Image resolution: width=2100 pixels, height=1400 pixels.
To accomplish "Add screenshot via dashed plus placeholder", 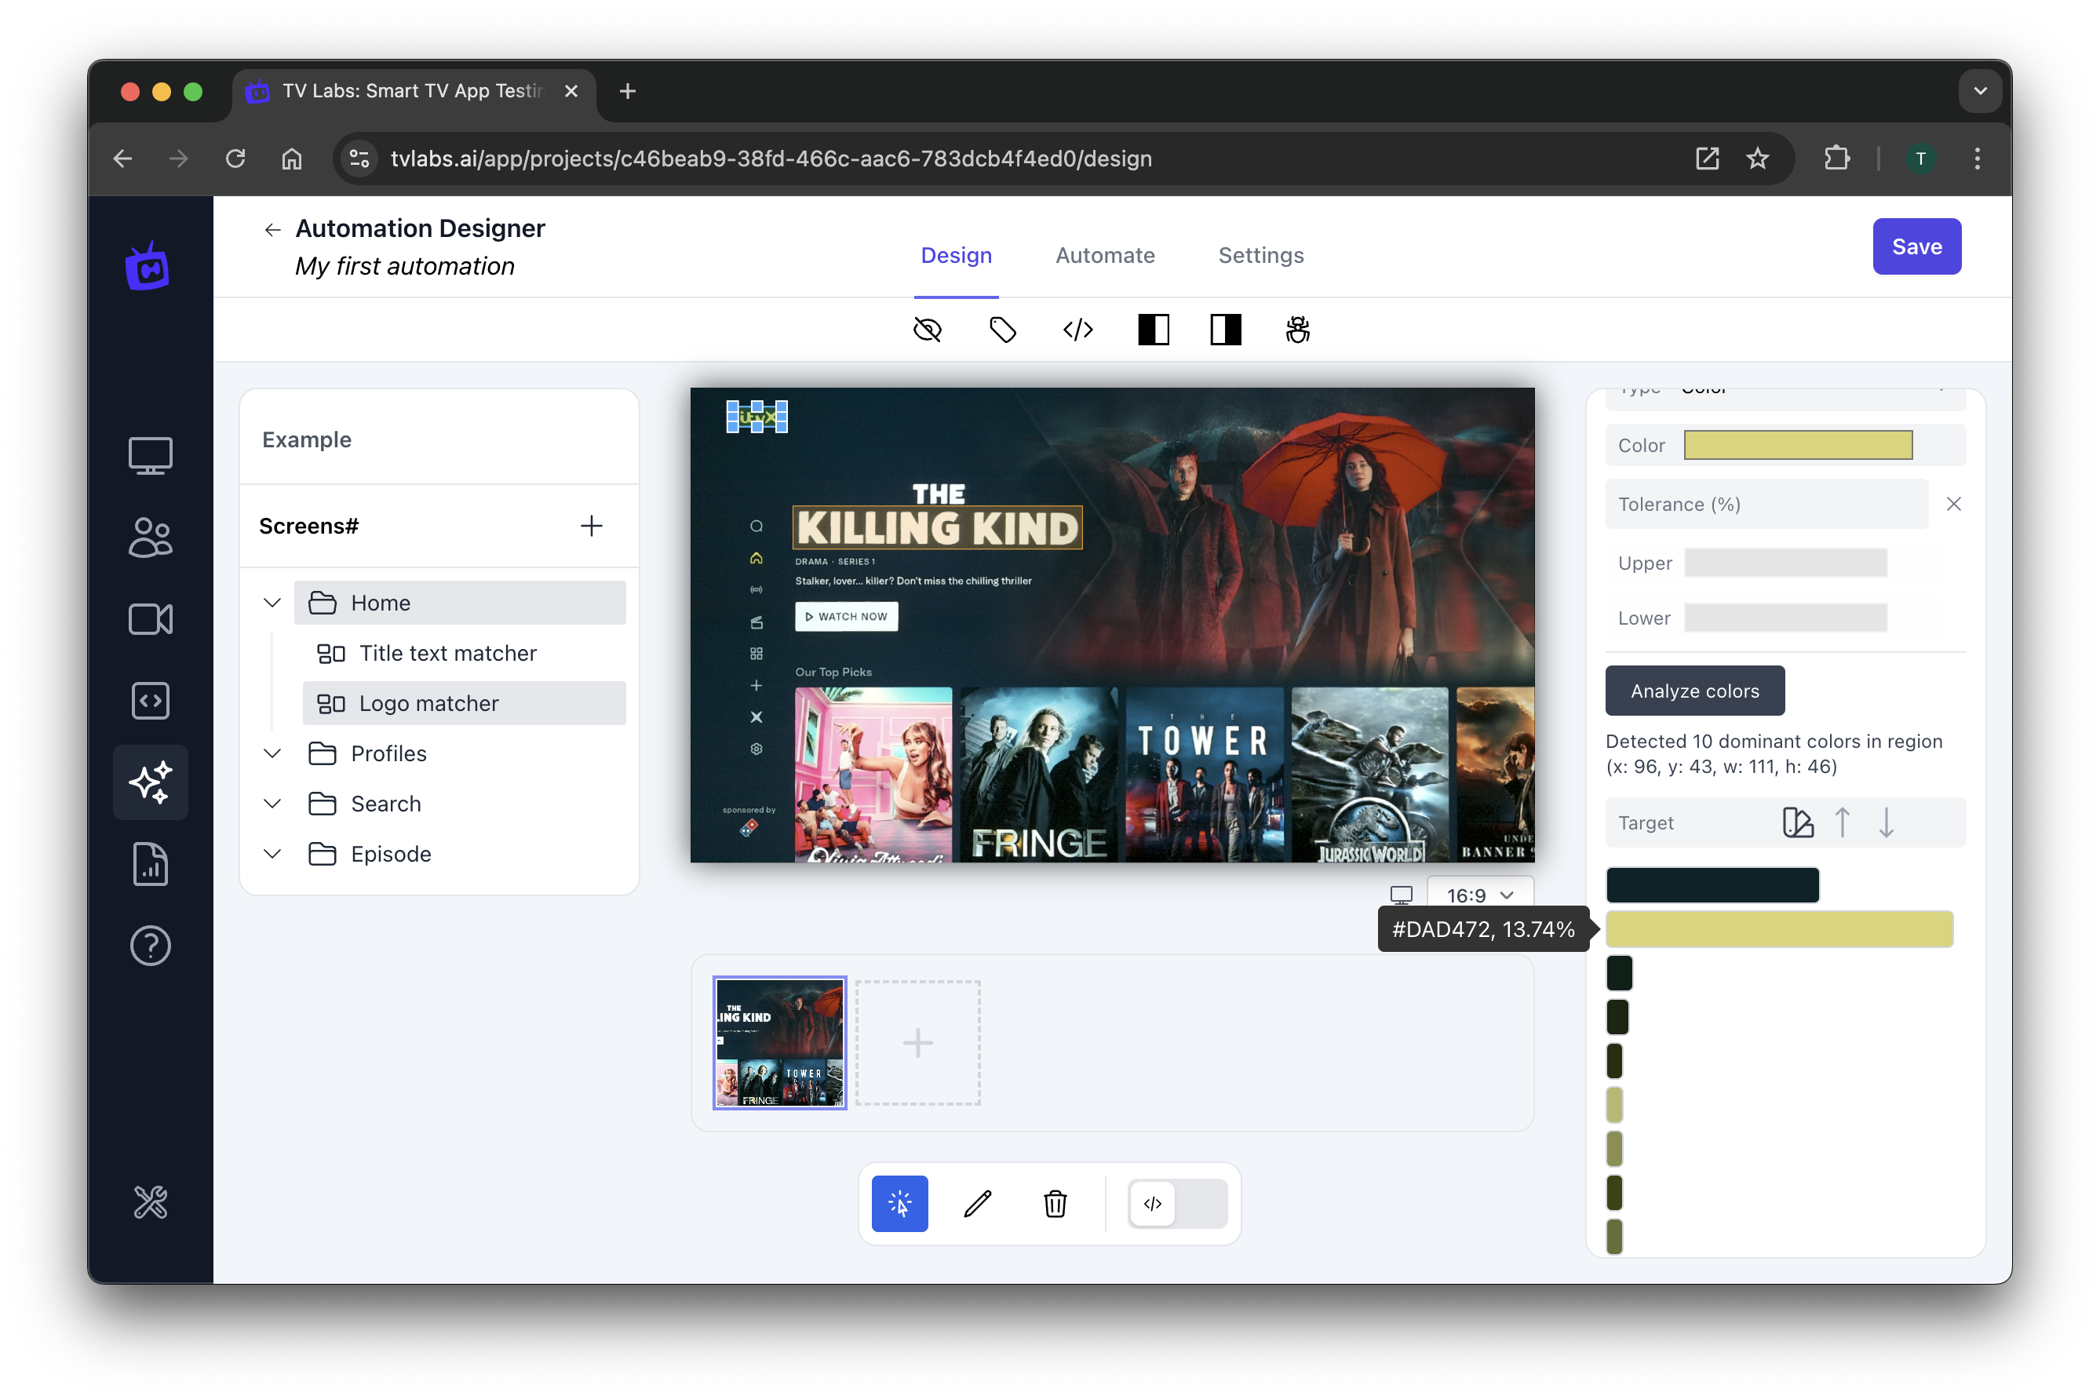I will [918, 1043].
